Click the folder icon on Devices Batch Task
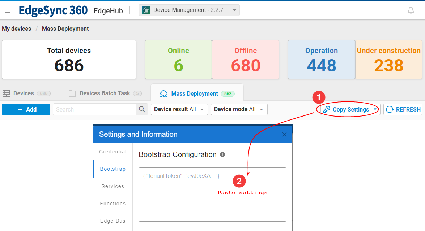Viewport: 425px width, 231px height. click(72, 93)
